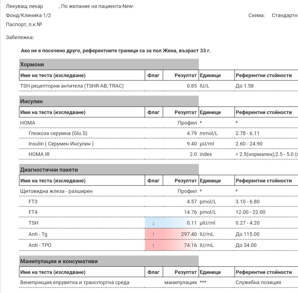
Task: Click the Диагностични пакети section header
Action: (x=49, y=170)
